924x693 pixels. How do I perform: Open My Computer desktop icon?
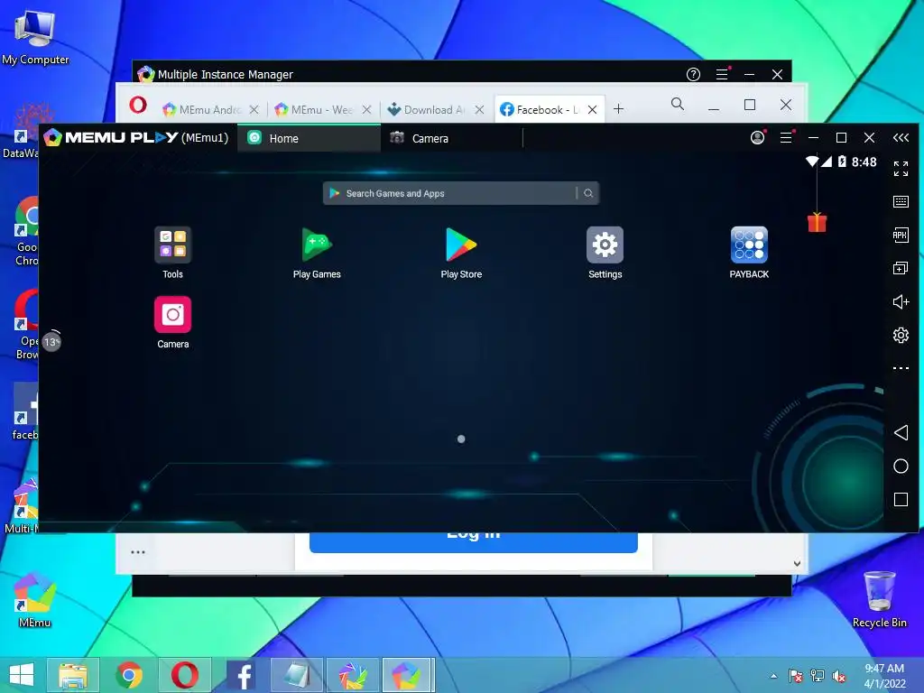pyautogui.click(x=35, y=37)
